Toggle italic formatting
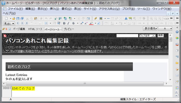The width and height of the screenshot is (181, 103). (x=68, y=23)
